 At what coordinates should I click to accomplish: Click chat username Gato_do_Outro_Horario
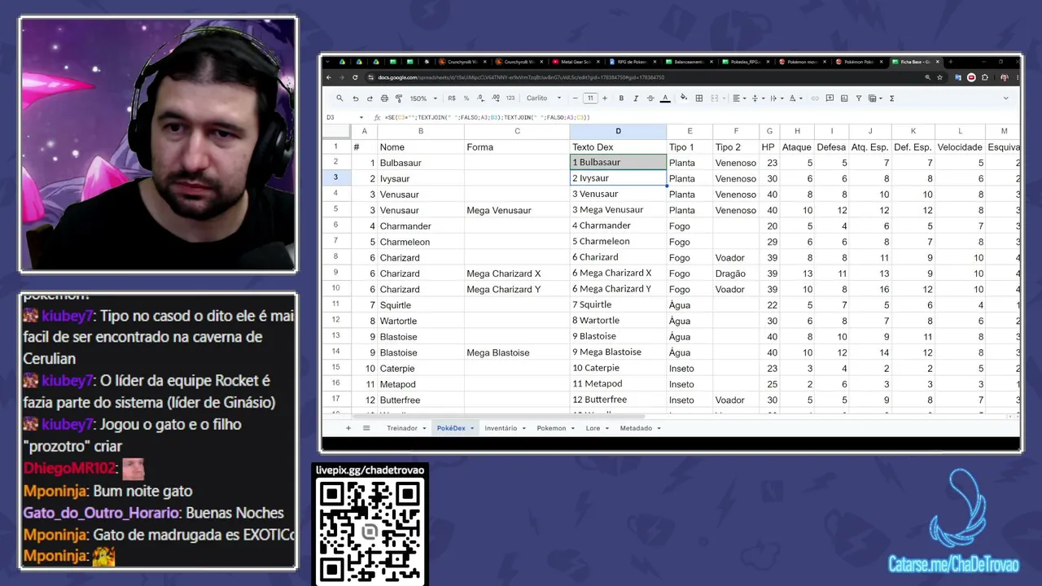coord(101,513)
